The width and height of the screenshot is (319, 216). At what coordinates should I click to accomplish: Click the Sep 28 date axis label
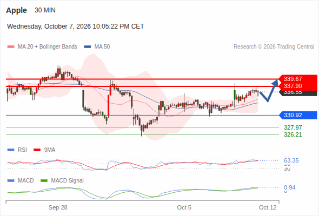point(58,207)
